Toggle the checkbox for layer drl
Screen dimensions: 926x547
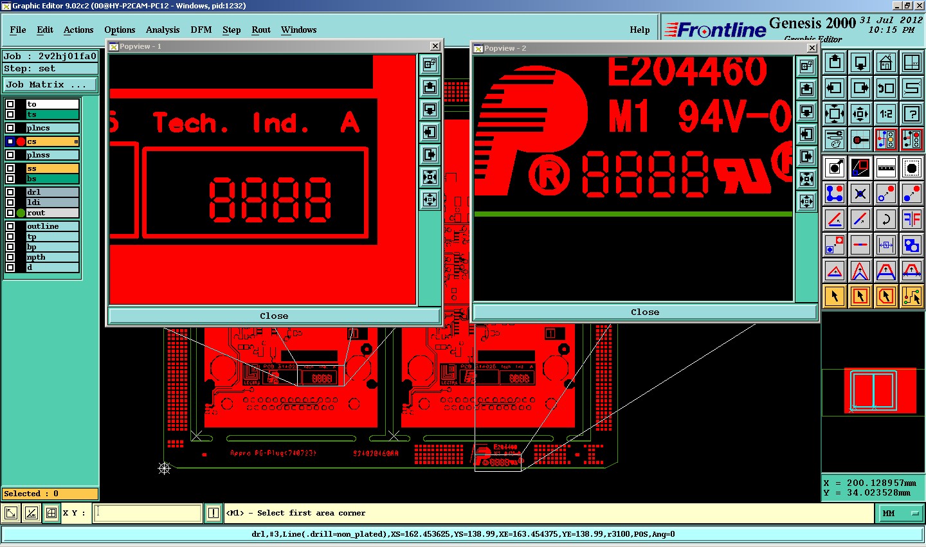tap(10, 192)
